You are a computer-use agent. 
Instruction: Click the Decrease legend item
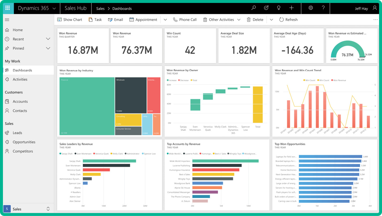pyautogui.click(x=183, y=80)
